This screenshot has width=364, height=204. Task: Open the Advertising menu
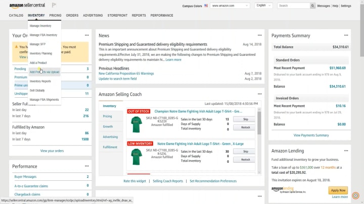[x=93, y=15]
